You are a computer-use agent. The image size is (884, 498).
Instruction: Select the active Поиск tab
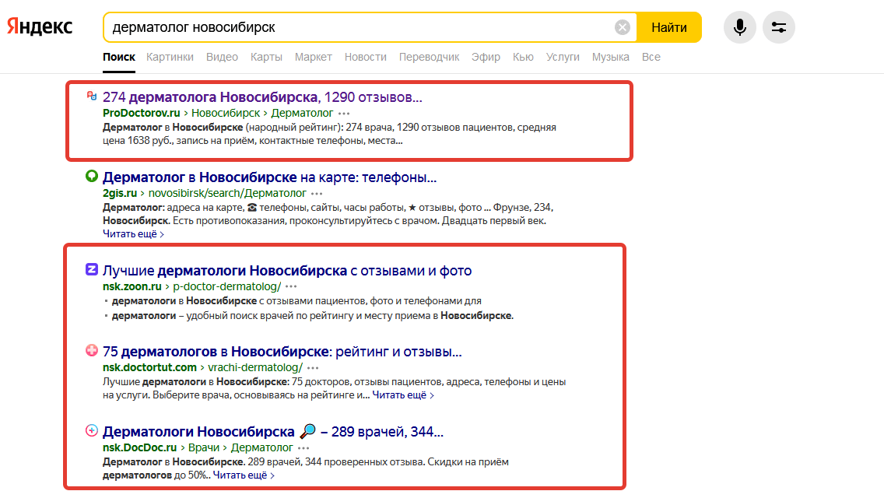click(119, 57)
